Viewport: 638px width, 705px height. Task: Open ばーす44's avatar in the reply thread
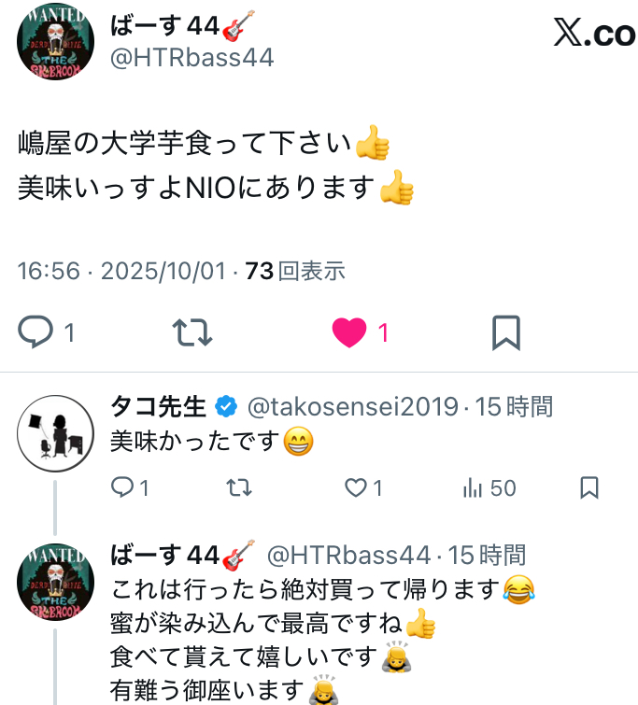click(55, 582)
